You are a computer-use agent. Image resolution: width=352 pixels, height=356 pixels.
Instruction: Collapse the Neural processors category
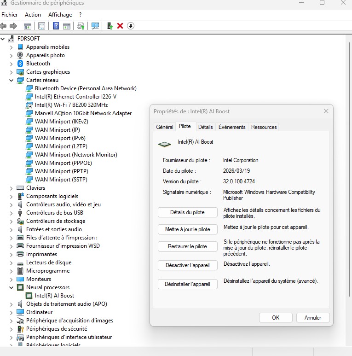[x=12, y=287]
